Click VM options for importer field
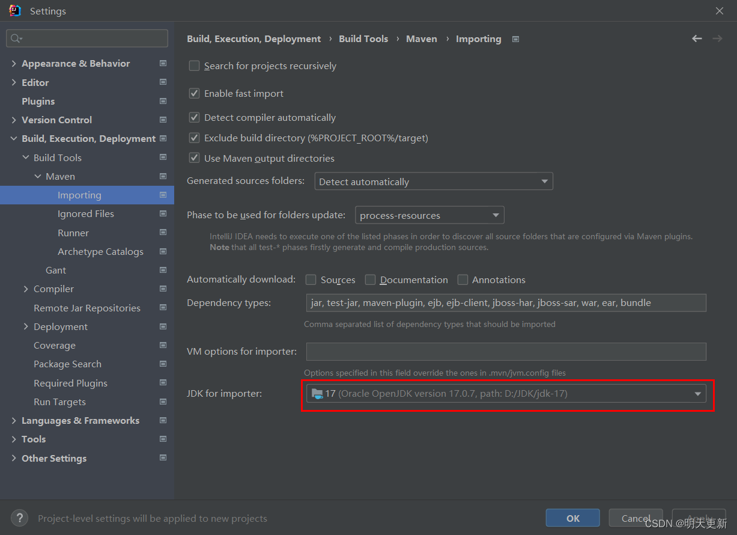This screenshot has width=737, height=535. point(506,352)
